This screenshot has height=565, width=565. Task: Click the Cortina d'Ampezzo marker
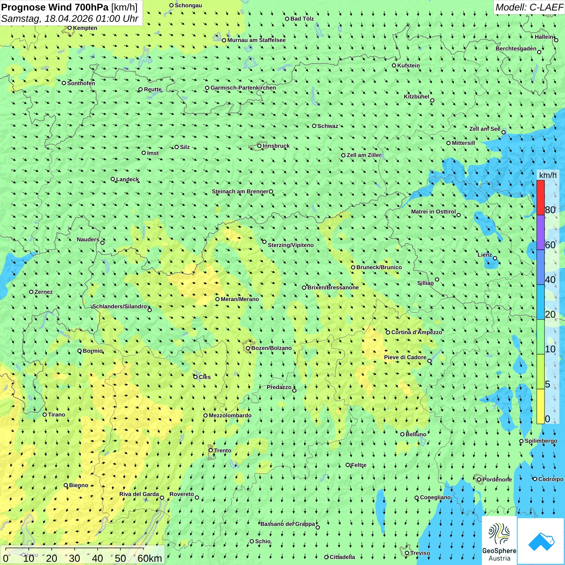(388, 333)
